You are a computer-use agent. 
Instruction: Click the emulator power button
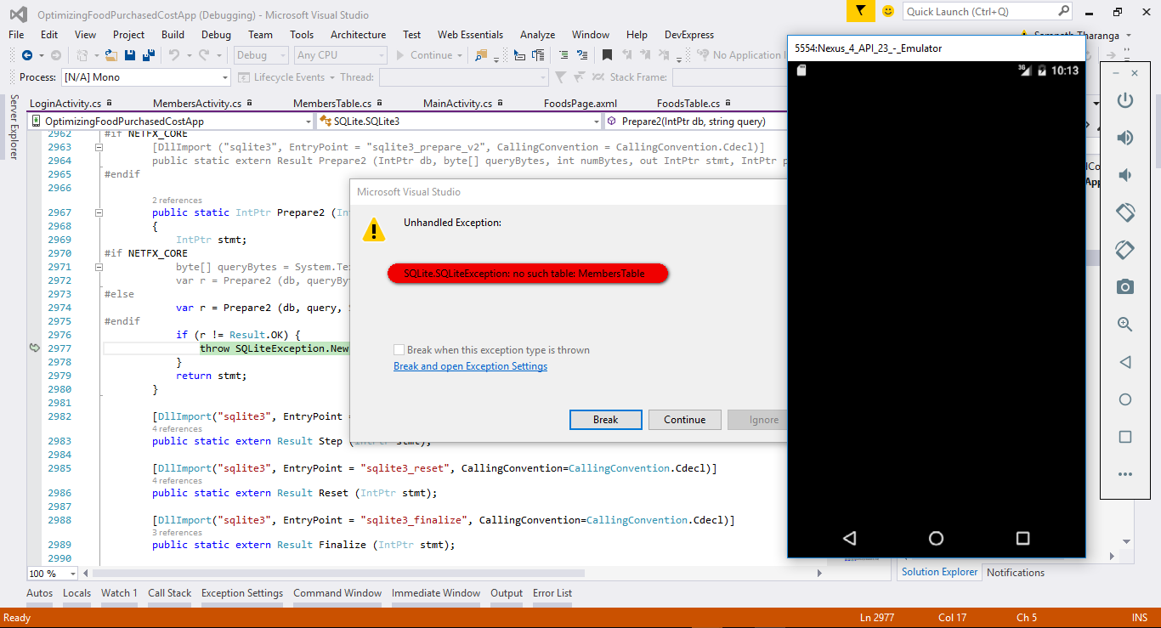[1125, 100]
